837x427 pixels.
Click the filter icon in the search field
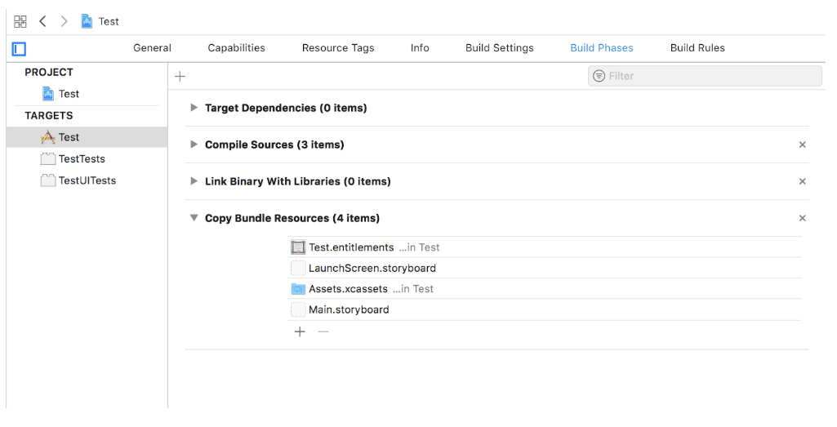coord(599,76)
